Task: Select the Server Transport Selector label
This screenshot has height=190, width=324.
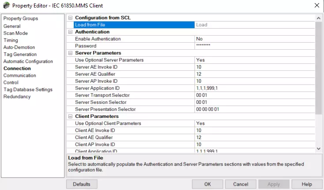Action: coord(102,95)
